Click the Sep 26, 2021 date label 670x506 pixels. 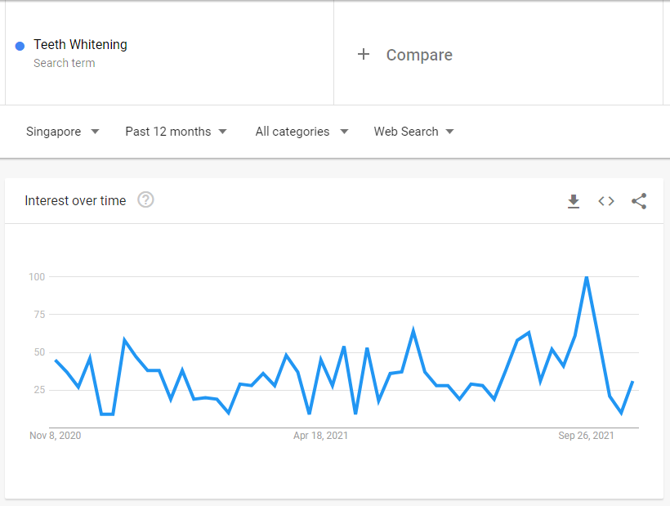tap(586, 436)
